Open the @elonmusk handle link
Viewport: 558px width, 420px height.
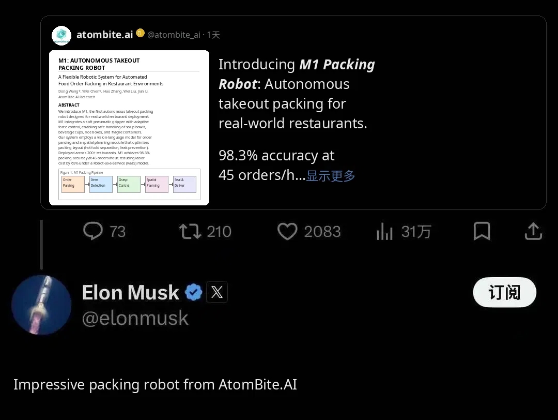tap(135, 318)
